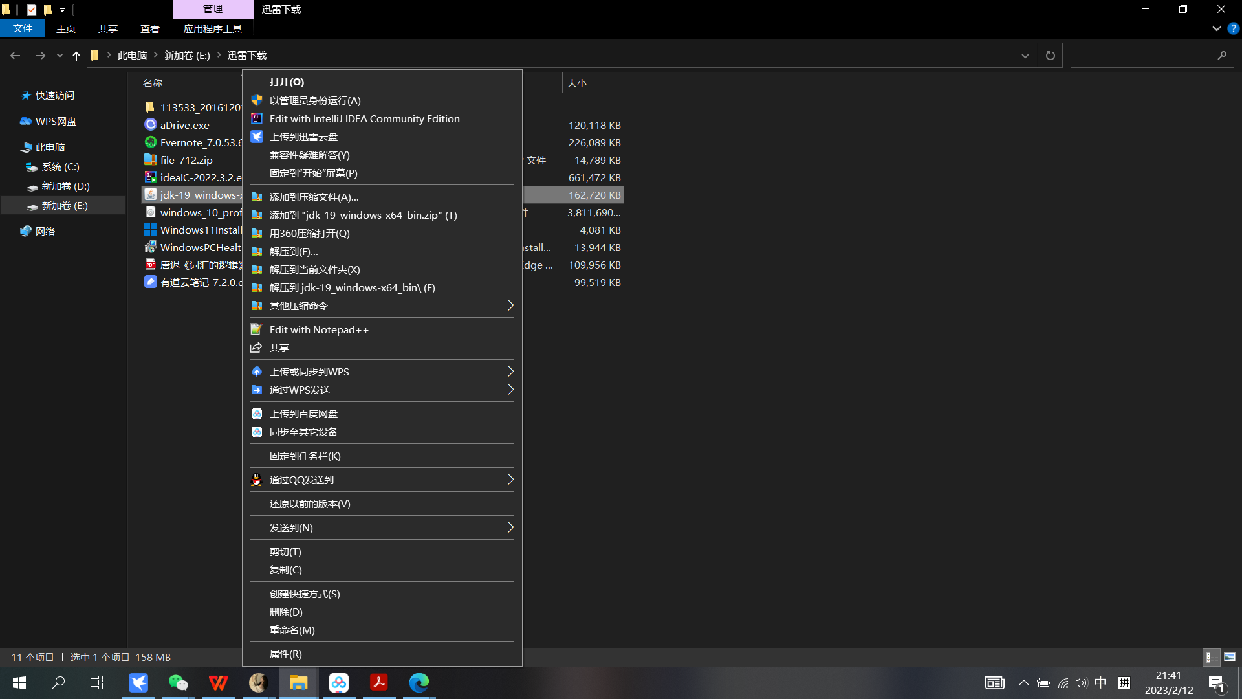The width and height of the screenshot is (1242, 699).
Task: Open Microsoft Edge from the taskbar
Action: tap(419, 682)
